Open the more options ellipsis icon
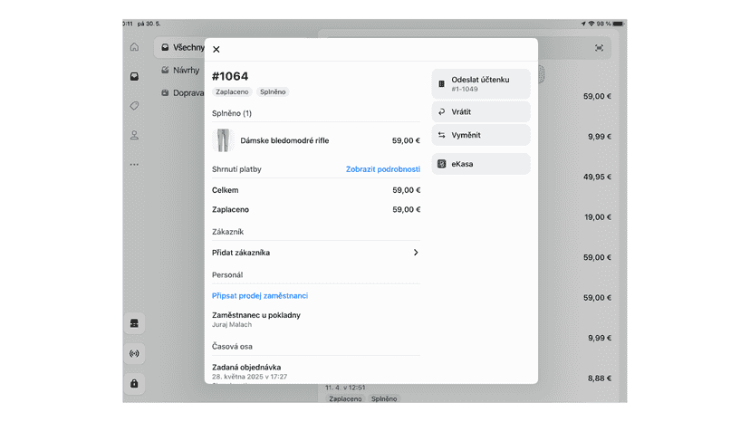Image resolution: width=750 pixels, height=422 pixels. 134,165
